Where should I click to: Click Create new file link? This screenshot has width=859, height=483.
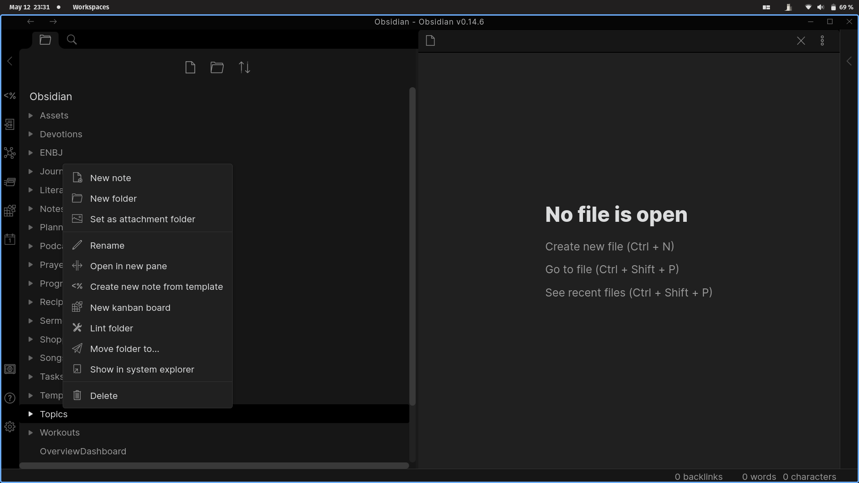[x=609, y=246]
